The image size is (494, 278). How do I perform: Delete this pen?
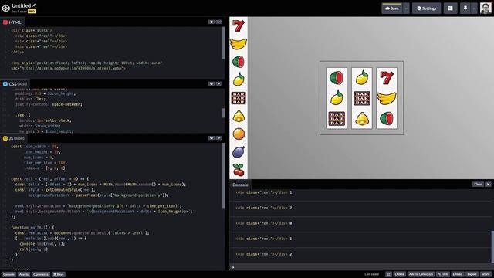click(x=399, y=274)
